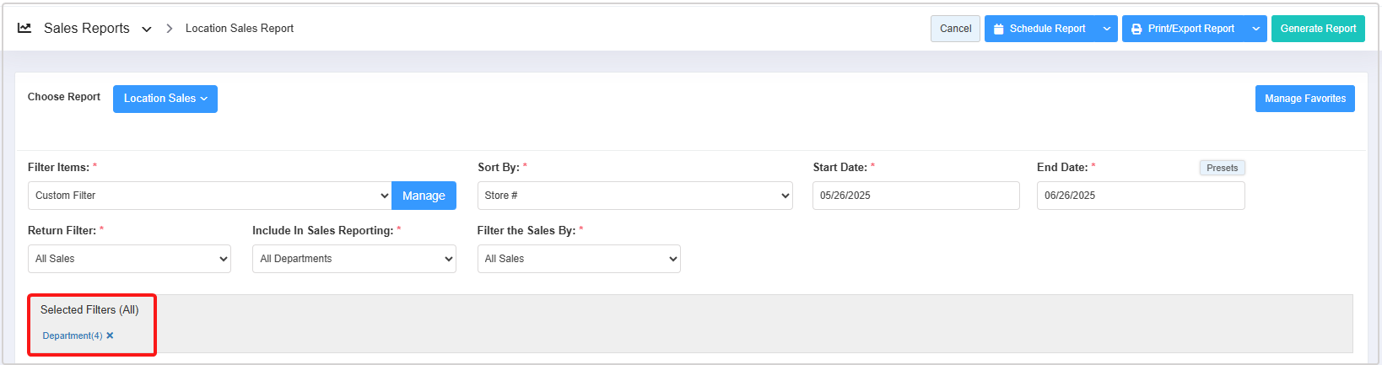Open the Filter Items Custom Filter dropdown
This screenshot has height=365, width=1382.
(209, 196)
